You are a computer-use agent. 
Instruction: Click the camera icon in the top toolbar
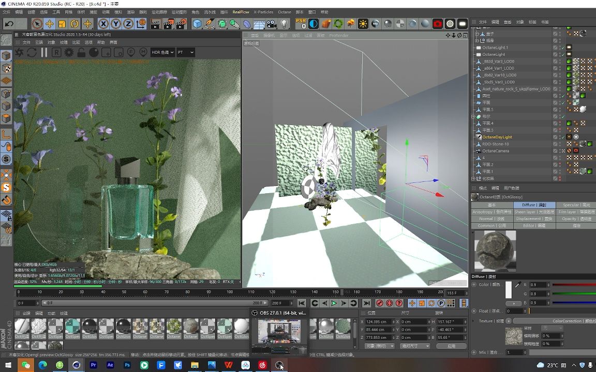[271, 23]
